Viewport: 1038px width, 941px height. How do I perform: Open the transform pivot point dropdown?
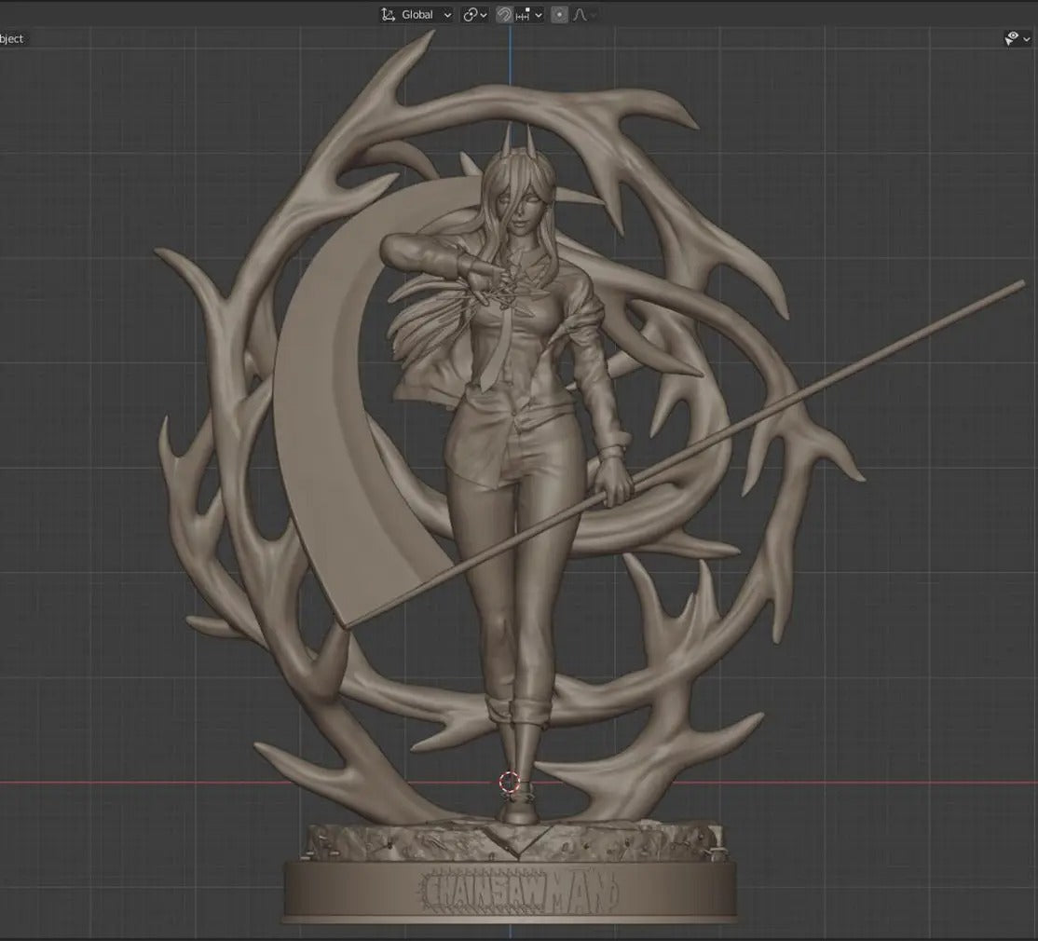474,15
